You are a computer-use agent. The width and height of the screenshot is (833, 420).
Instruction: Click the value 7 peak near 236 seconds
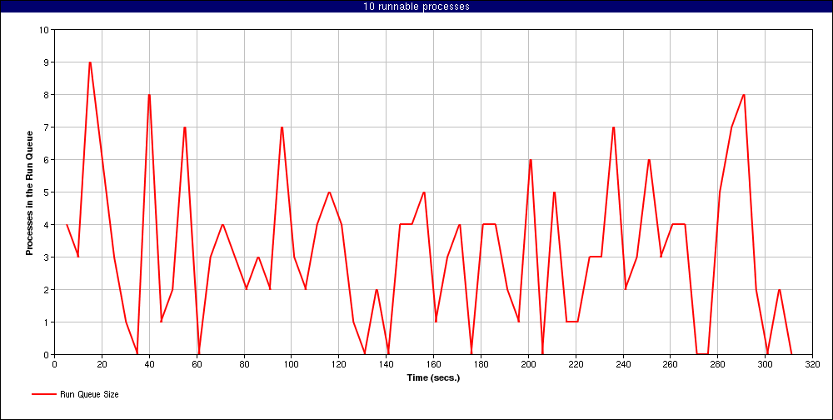click(x=614, y=127)
